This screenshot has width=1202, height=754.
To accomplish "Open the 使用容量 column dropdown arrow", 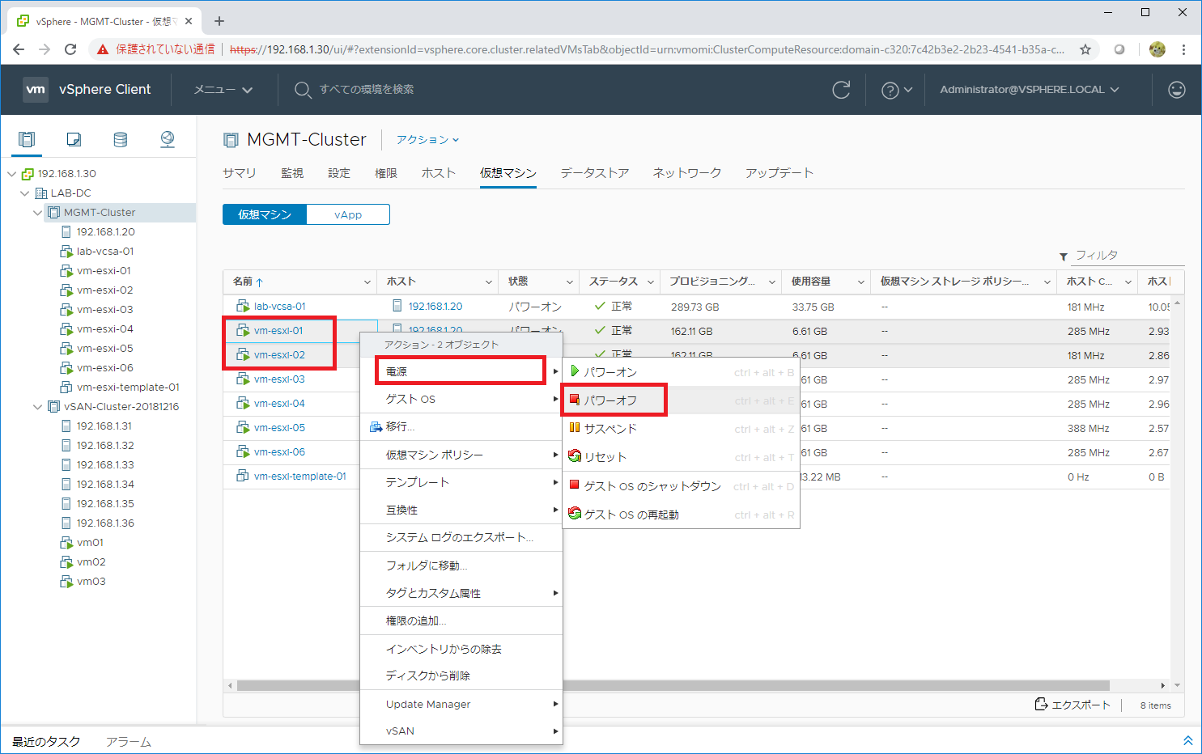I will pyautogui.click(x=860, y=282).
